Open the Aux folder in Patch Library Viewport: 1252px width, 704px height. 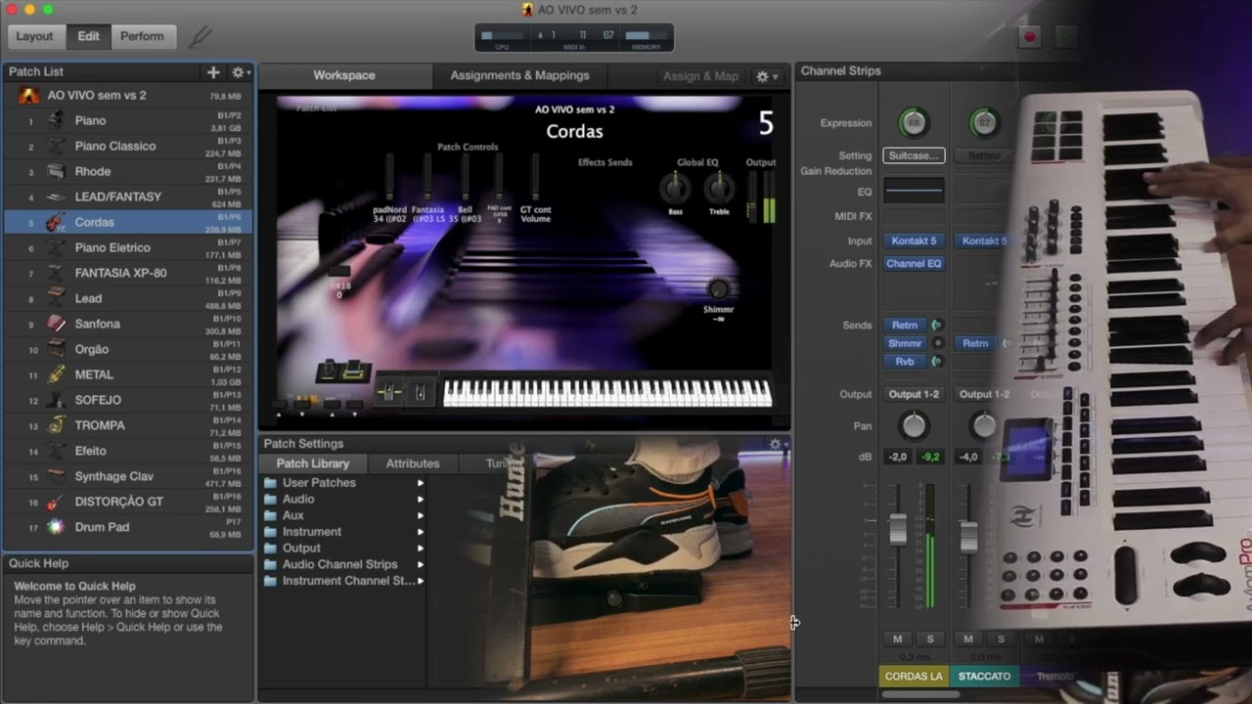293,515
